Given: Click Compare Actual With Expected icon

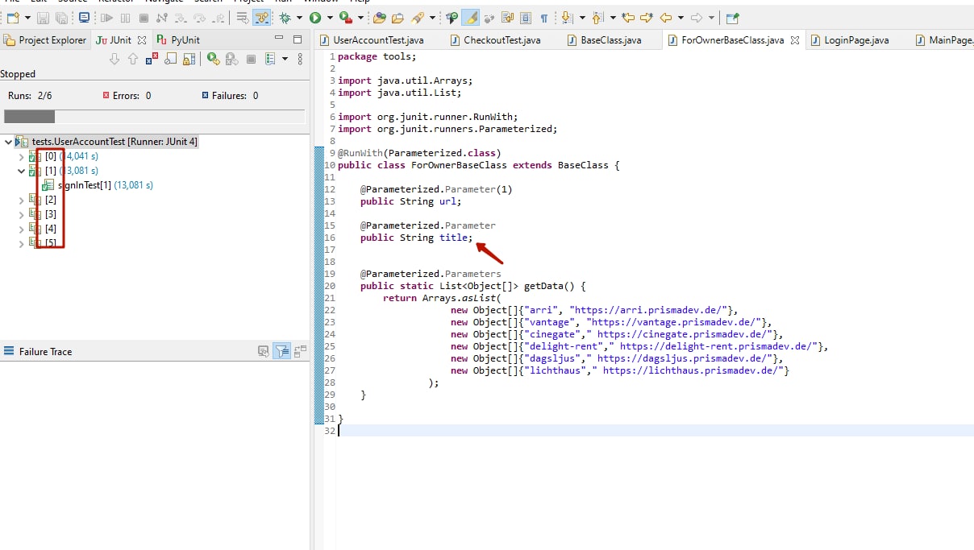Looking at the screenshot, I should 300,351.
